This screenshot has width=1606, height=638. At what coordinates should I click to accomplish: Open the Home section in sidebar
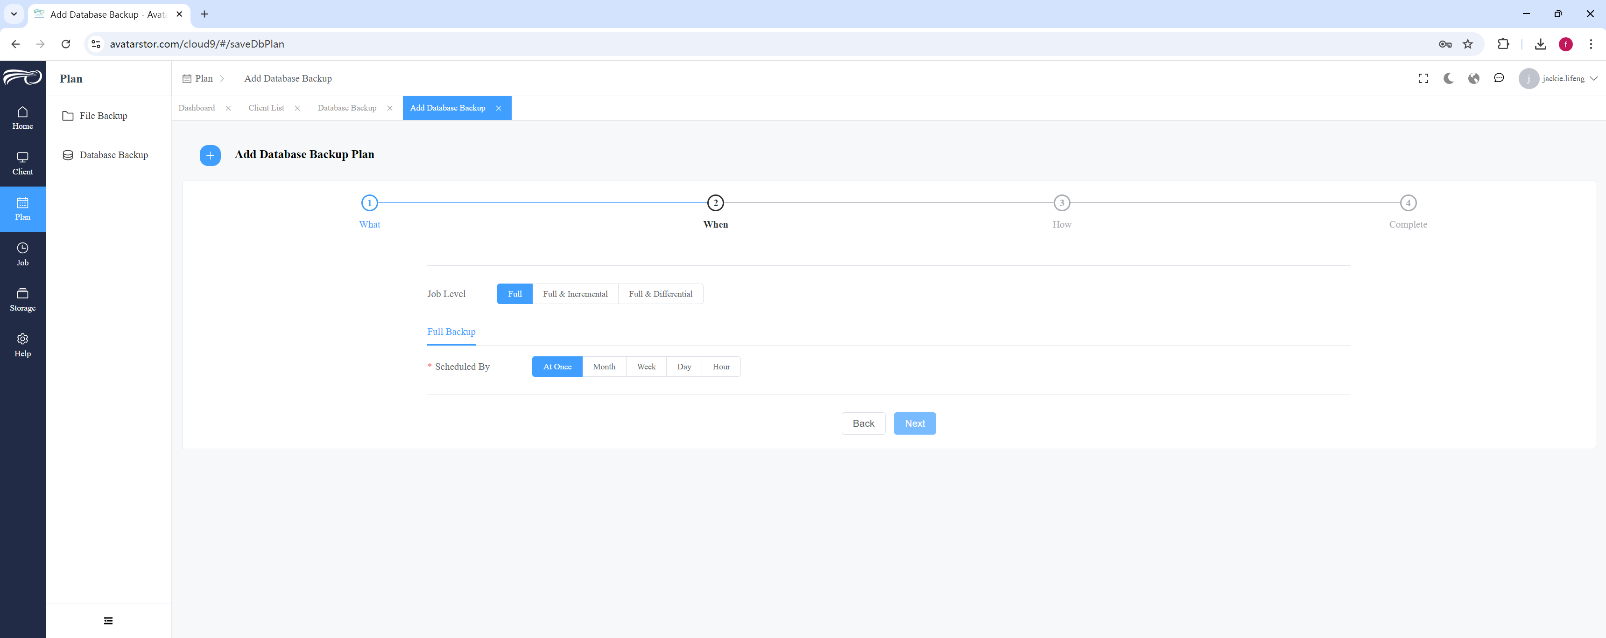(x=22, y=118)
